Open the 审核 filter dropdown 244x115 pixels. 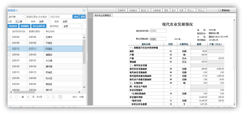click(44, 21)
